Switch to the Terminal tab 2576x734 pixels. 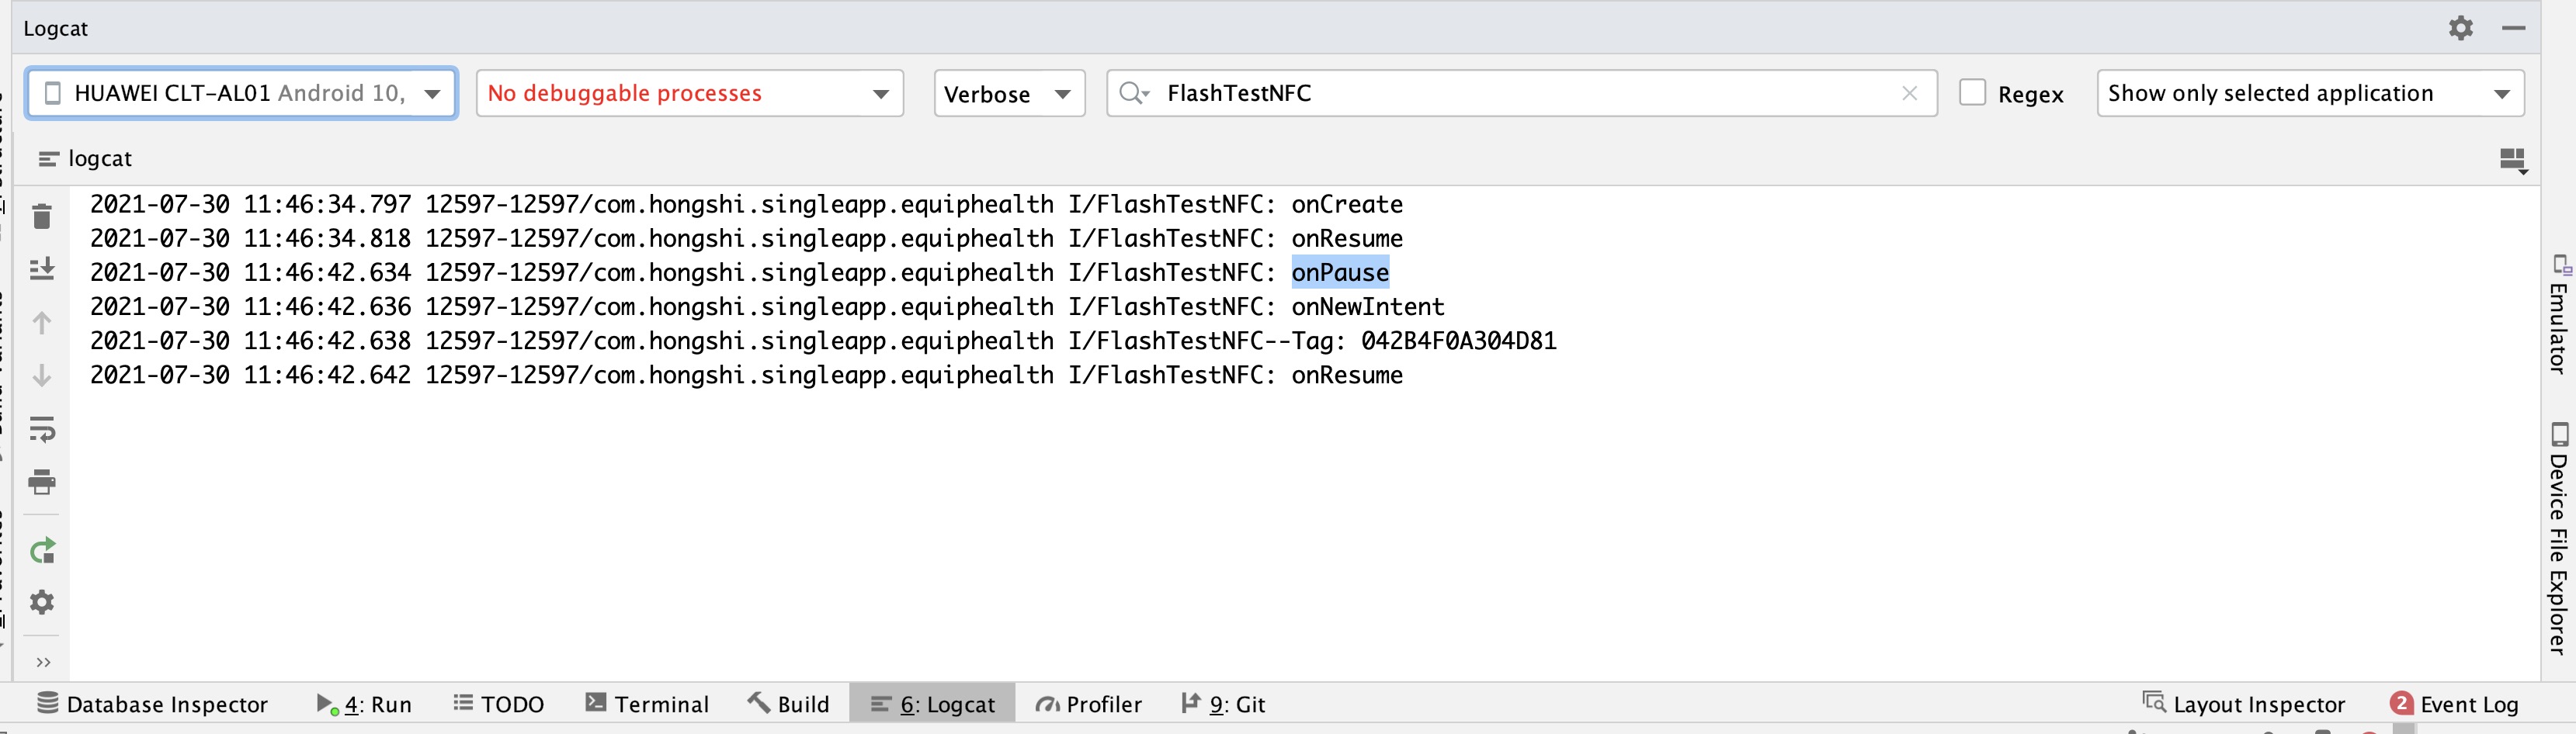click(647, 704)
